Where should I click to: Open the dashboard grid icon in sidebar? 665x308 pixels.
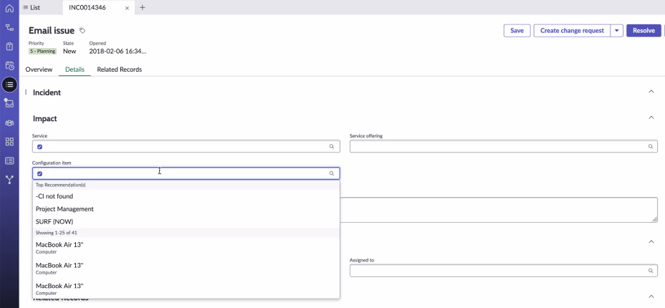(x=9, y=142)
